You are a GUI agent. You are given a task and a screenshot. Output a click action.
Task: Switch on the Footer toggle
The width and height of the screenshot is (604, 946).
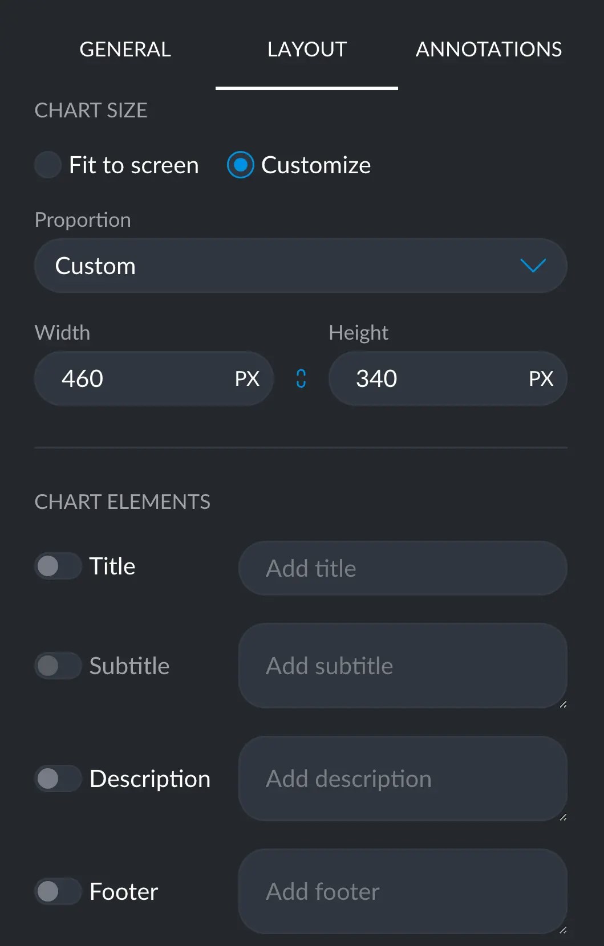coord(57,891)
